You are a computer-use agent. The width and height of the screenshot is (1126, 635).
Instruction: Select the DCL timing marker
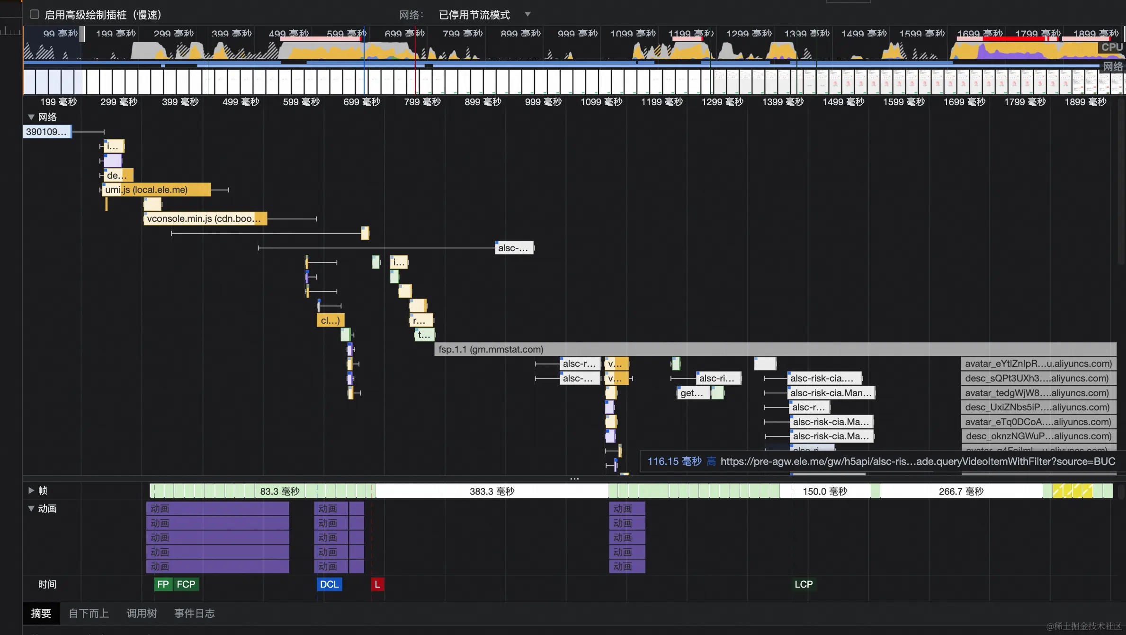coord(329,584)
